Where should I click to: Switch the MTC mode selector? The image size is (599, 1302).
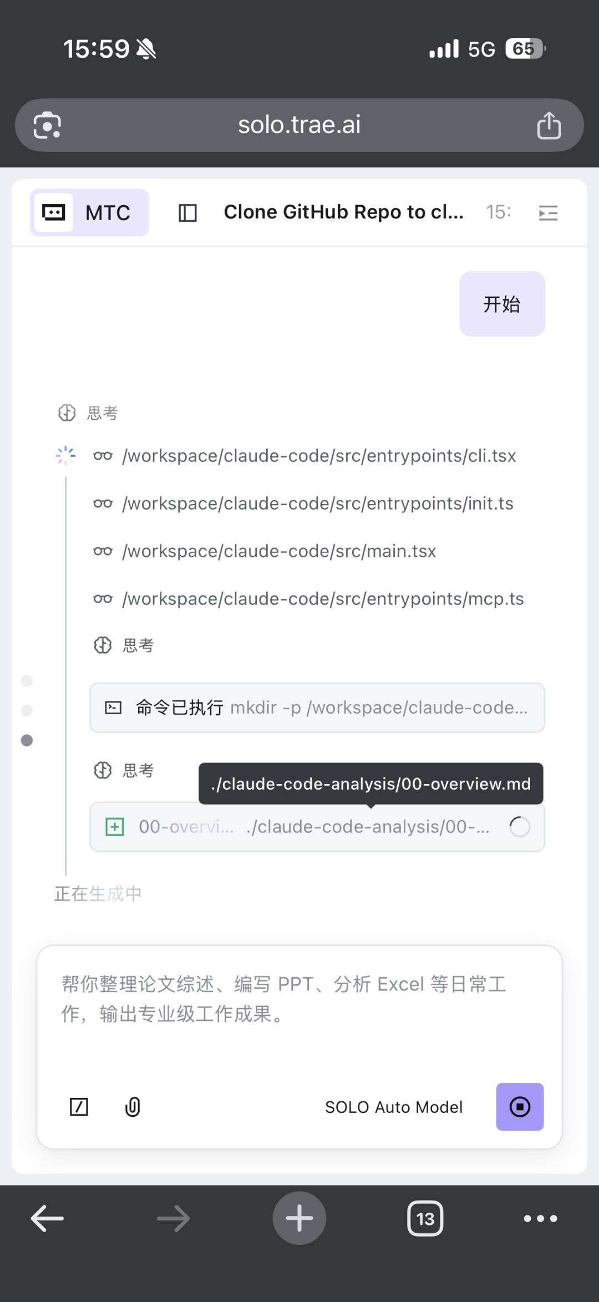[89, 212]
